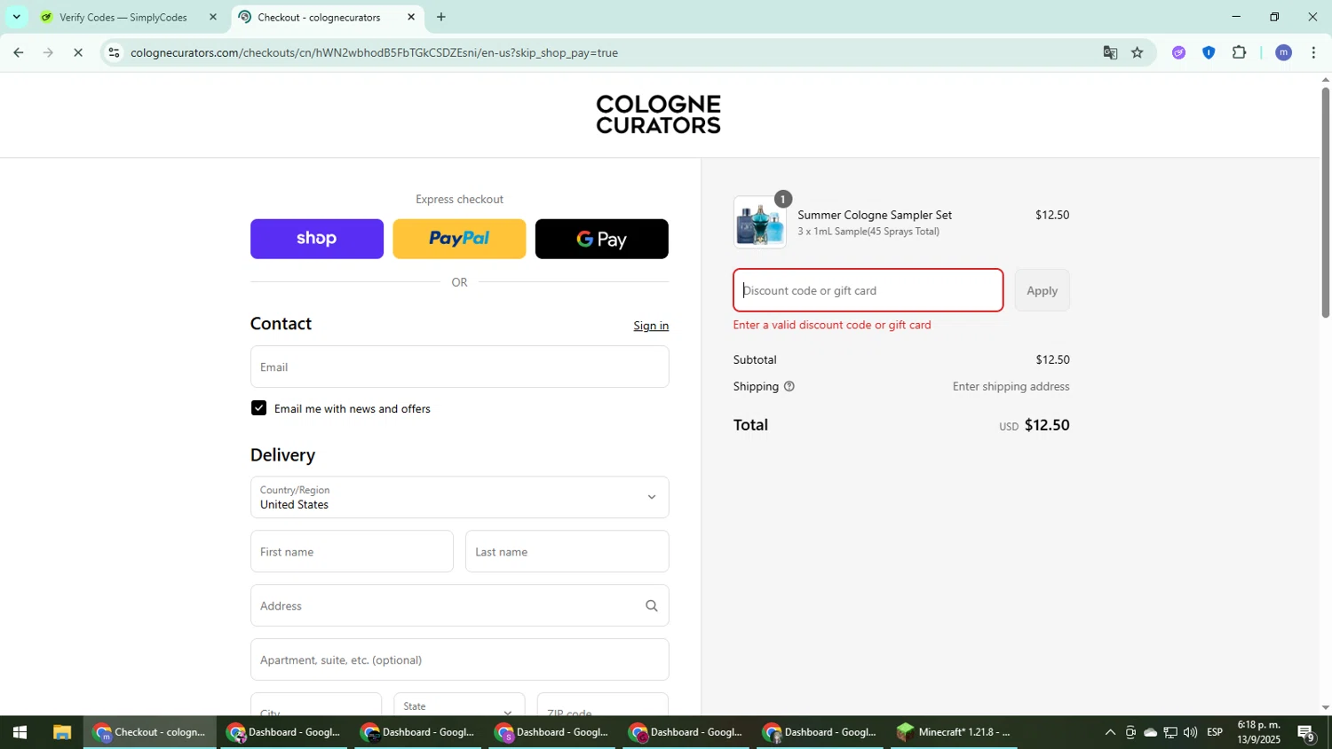Pay with Google Pay button
This screenshot has width=1332, height=749.
click(x=602, y=239)
